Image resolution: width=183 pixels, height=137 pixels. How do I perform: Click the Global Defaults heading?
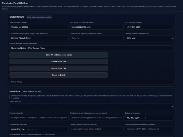(x=17, y=17)
